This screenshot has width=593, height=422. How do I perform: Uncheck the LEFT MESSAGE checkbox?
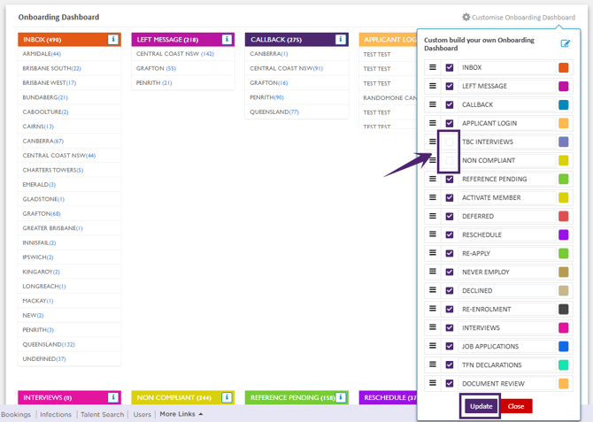450,86
